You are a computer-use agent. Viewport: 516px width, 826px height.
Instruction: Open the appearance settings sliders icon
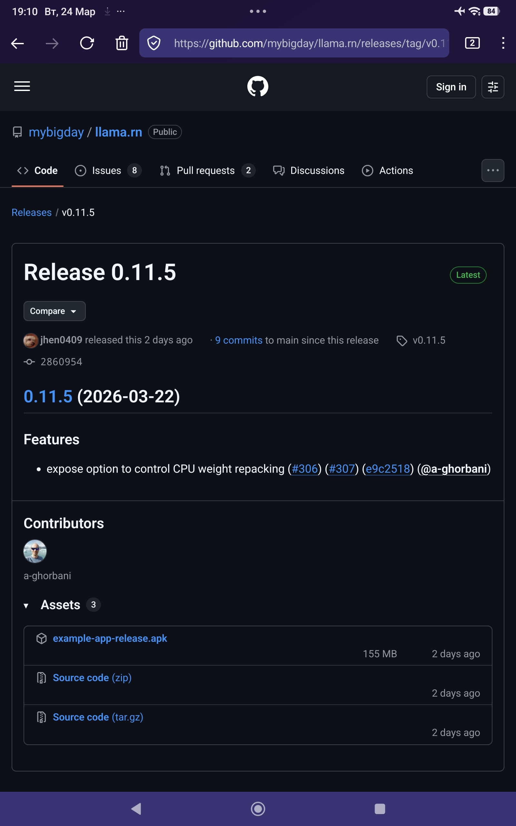coord(493,87)
